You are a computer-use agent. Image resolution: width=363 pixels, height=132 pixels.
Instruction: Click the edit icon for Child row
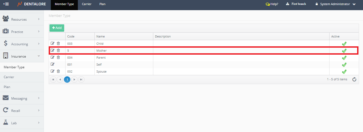[53, 43]
